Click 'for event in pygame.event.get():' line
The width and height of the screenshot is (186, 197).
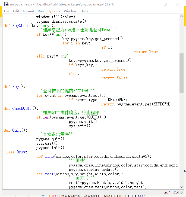[71, 95]
